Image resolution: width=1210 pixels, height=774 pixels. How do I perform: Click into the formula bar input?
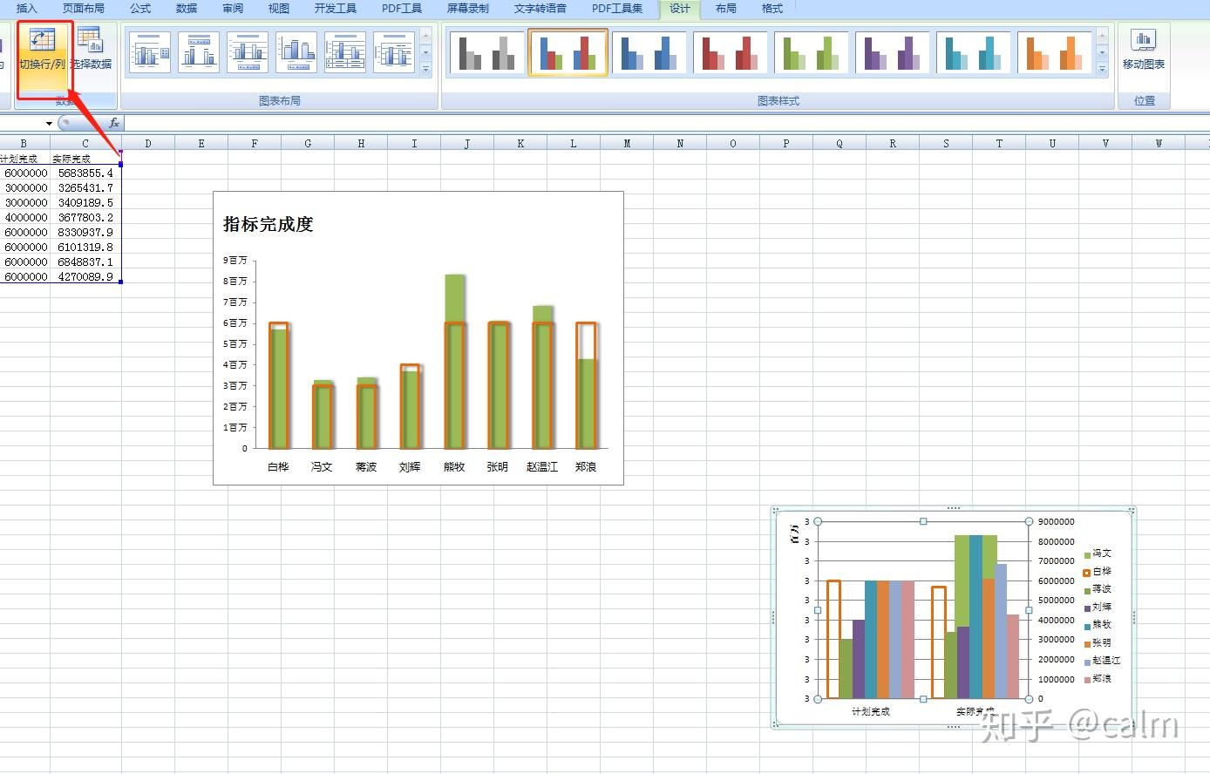coord(667,123)
